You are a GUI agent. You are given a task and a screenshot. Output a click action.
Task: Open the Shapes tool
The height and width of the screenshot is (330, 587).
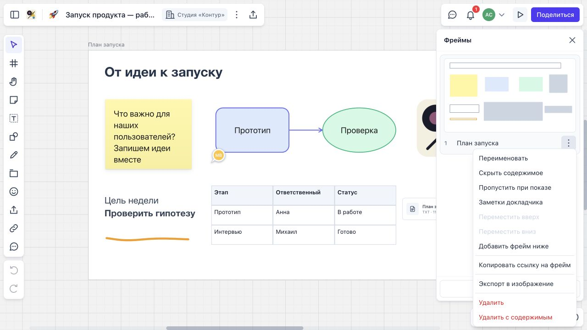(14, 137)
